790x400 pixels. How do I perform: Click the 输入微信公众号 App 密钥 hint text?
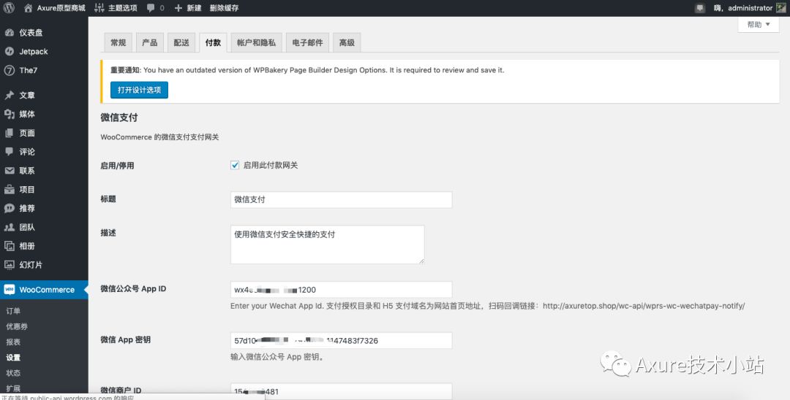pos(277,357)
